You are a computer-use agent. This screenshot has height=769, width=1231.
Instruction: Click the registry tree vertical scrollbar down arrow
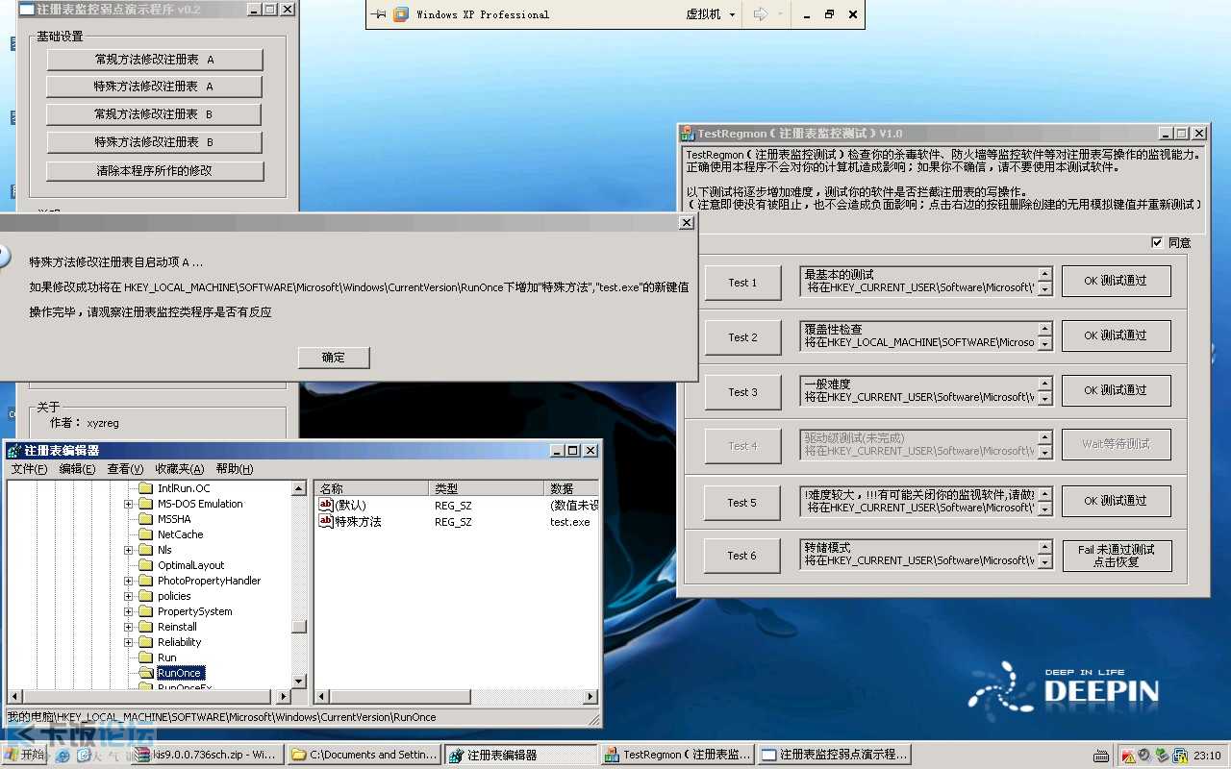click(x=299, y=681)
